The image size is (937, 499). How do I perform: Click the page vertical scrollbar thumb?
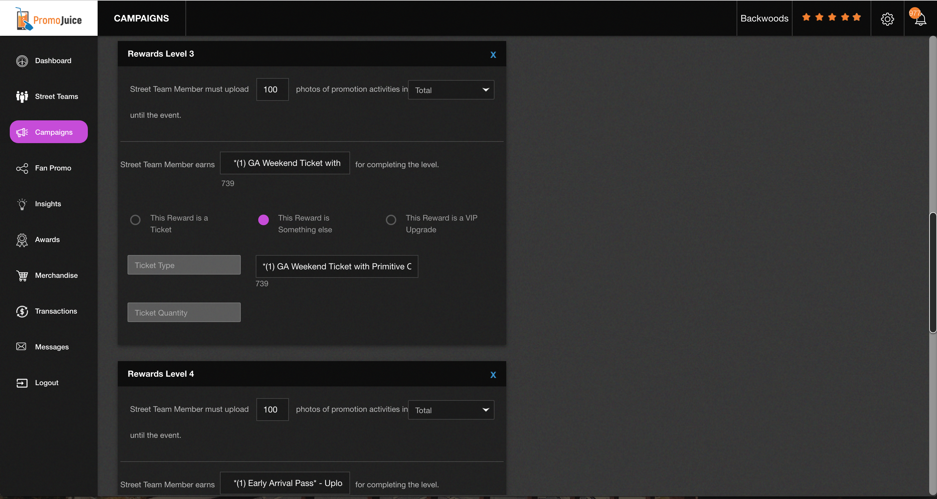pyautogui.click(x=933, y=272)
